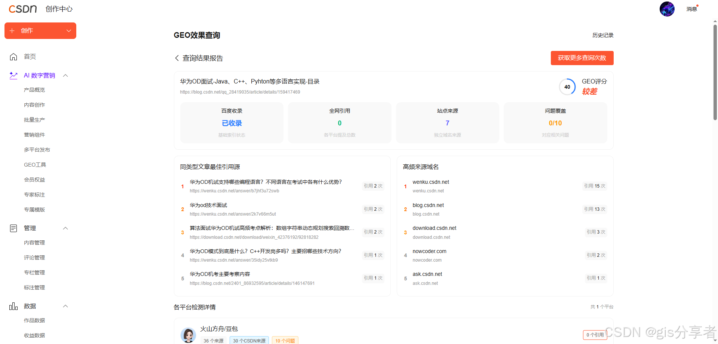The height and width of the screenshot is (344, 718).
Task: Open 内容管理 under 管理
Action: (x=34, y=243)
